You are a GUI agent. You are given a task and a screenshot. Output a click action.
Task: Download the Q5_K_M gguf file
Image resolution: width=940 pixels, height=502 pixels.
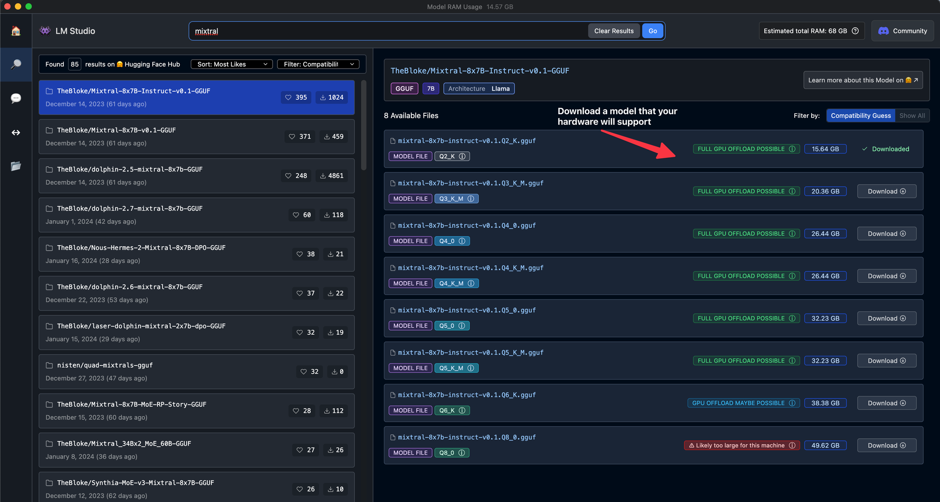click(x=886, y=361)
